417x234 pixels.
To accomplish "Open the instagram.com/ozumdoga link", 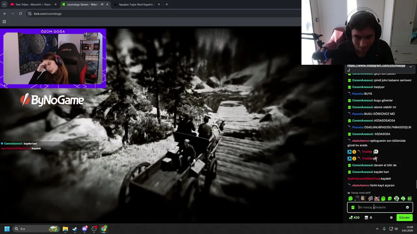I will pos(376,66).
